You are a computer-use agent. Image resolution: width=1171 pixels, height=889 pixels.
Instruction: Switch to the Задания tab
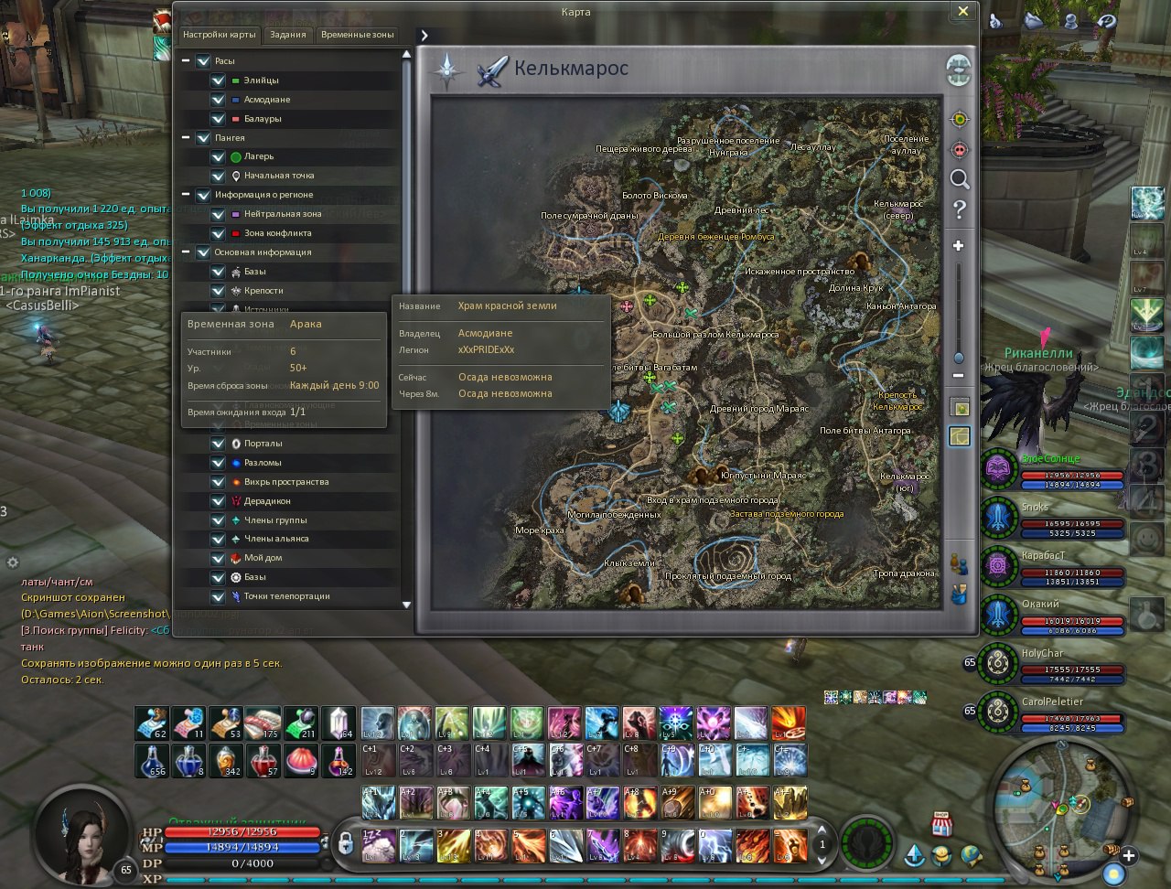(288, 35)
